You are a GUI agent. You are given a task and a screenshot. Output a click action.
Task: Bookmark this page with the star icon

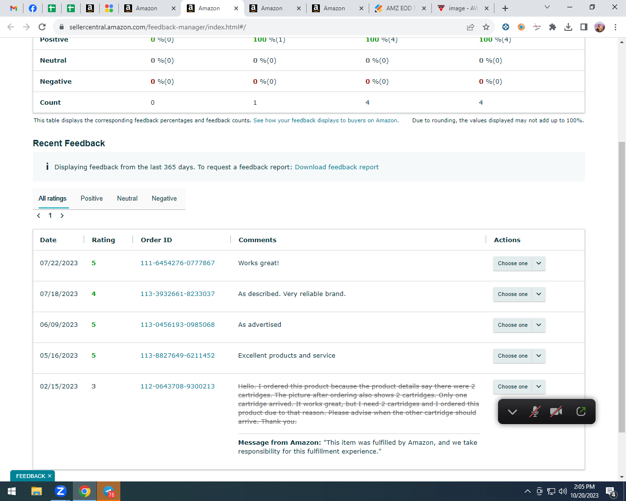486,27
